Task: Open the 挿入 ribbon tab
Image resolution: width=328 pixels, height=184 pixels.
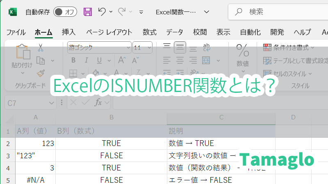Action: click(x=68, y=32)
